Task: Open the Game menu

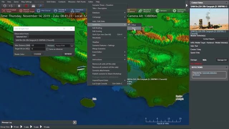Action: pyautogui.click(x=16, y=2)
